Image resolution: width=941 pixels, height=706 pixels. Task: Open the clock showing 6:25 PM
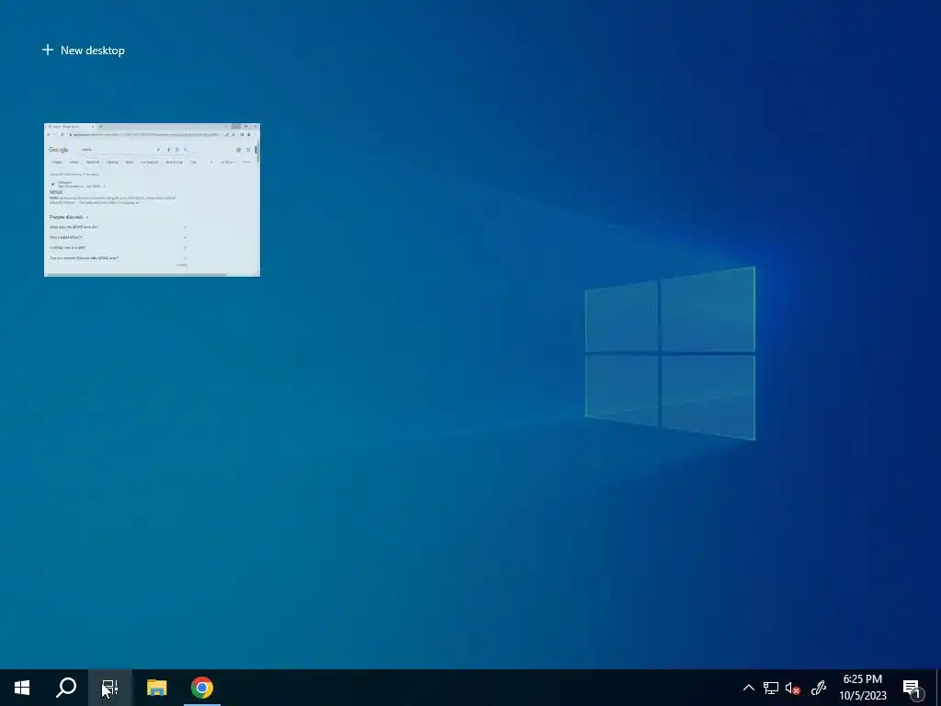(x=862, y=688)
